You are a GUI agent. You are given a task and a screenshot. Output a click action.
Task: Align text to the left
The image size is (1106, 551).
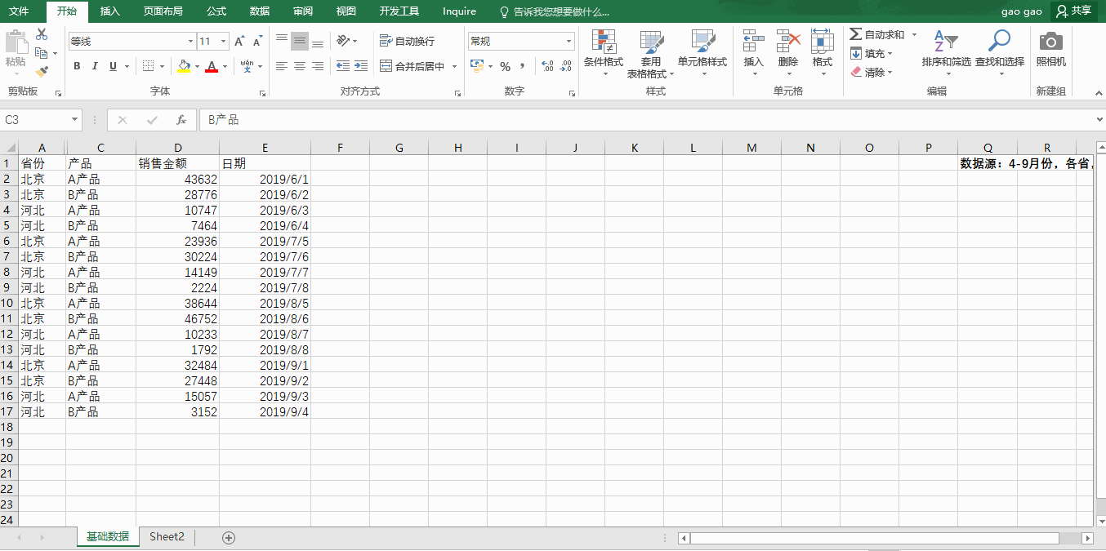pyautogui.click(x=282, y=66)
